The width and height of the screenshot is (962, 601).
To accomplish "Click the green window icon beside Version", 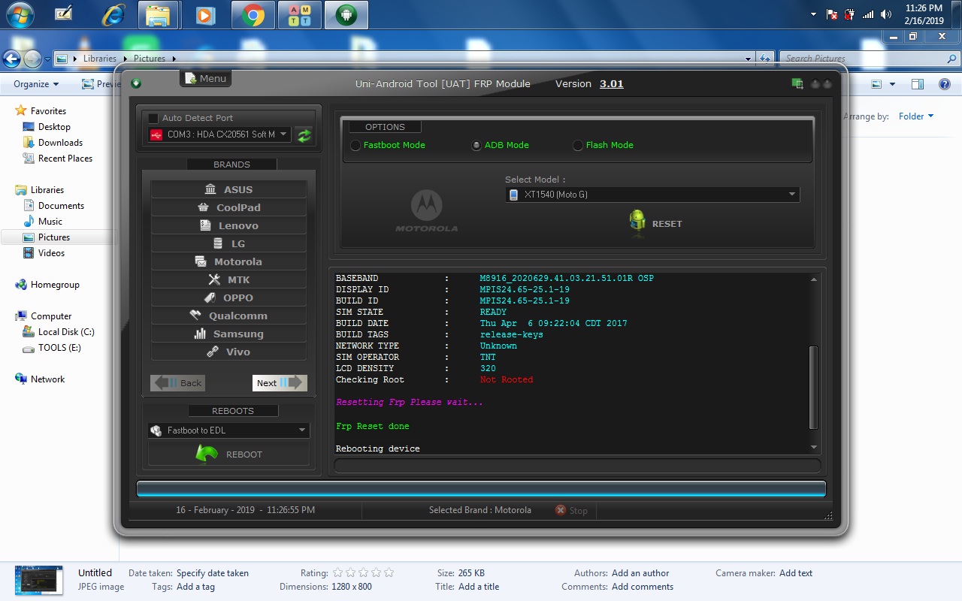I will click(797, 84).
